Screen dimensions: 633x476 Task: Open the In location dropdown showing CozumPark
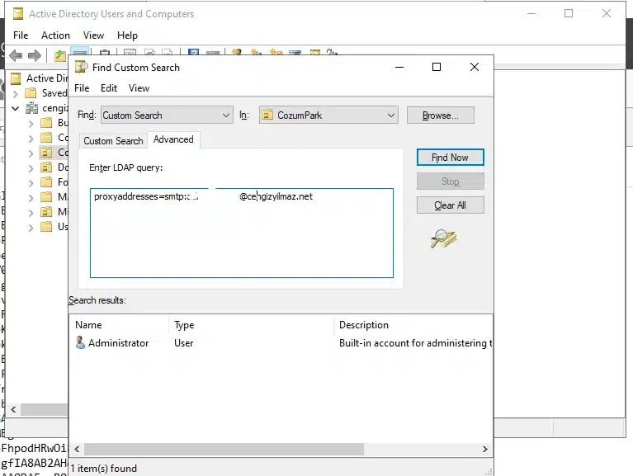390,115
